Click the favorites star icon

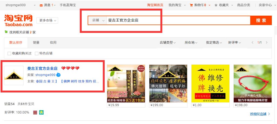pyautogui.click(x=216, y=5)
